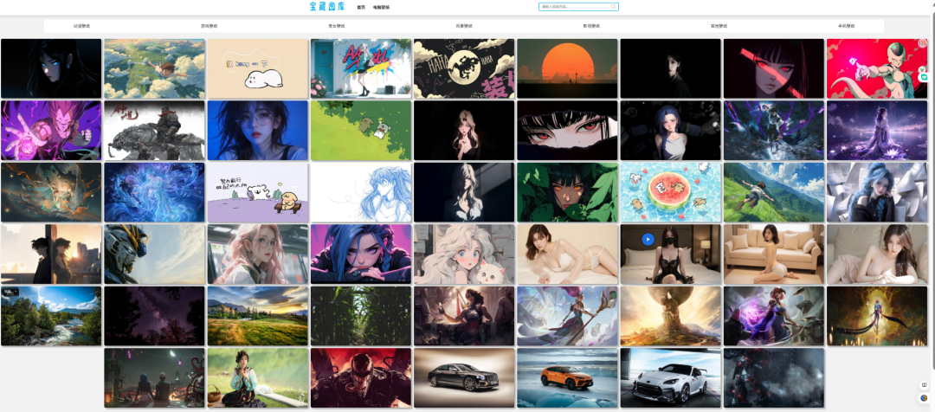Open the watermelon pool wallpaper thumbnail
The height and width of the screenshot is (412, 935).
coord(670,192)
